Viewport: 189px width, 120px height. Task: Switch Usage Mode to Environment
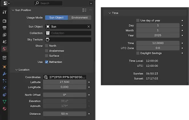80,18
